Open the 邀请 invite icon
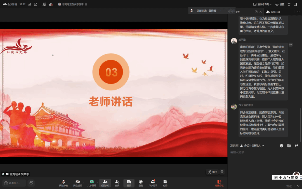Image resolution: width=302 pixels, height=189 pixels. pyautogui.click(x=117, y=183)
